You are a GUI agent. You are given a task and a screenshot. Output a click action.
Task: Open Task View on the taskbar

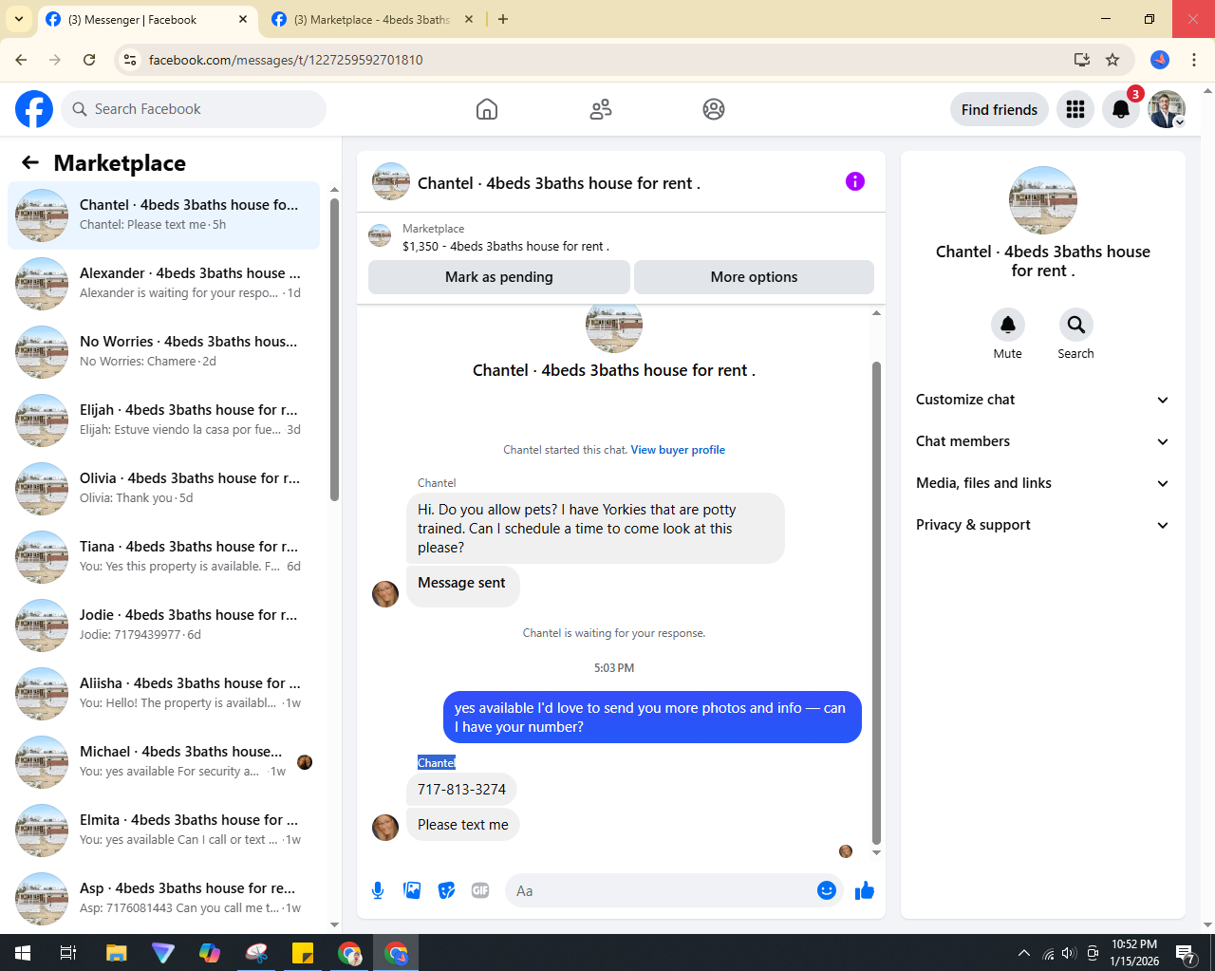pos(68,953)
